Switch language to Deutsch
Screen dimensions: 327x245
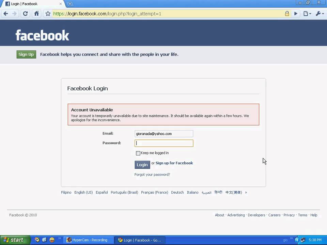point(177,193)
